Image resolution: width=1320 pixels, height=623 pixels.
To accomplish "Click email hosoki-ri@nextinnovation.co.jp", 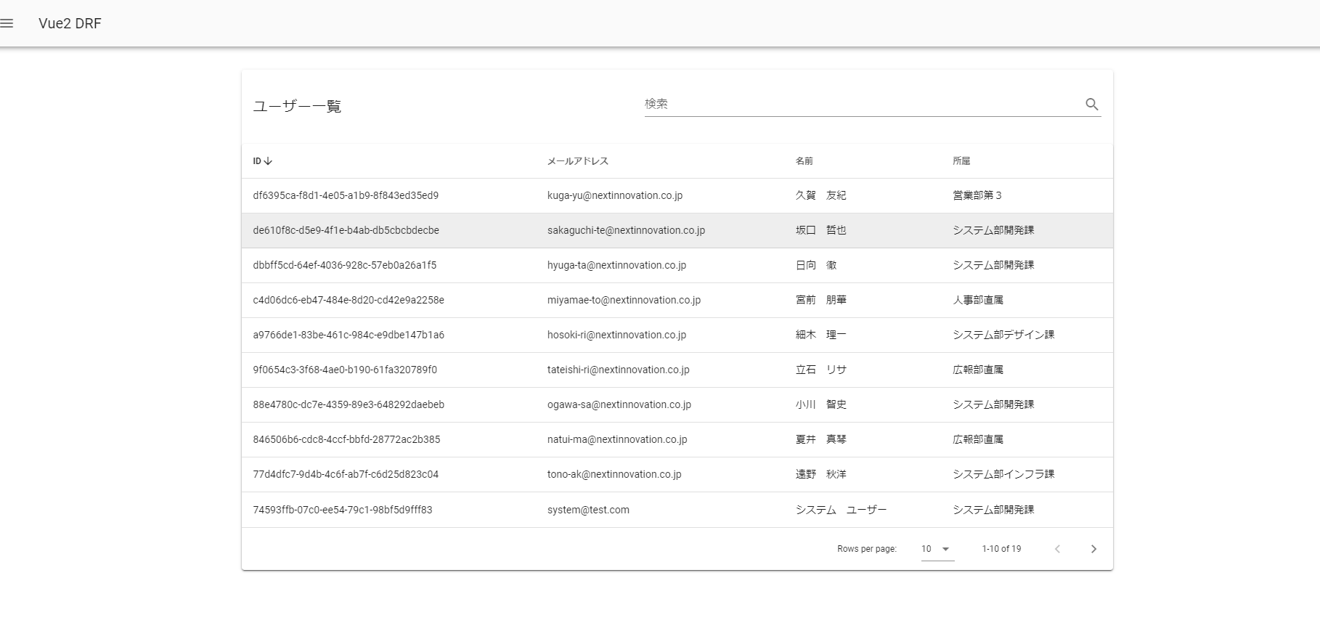I will tap(616, 335).
